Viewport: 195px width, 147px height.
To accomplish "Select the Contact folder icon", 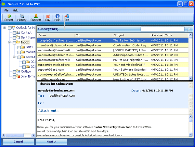I will pos(18,32).
